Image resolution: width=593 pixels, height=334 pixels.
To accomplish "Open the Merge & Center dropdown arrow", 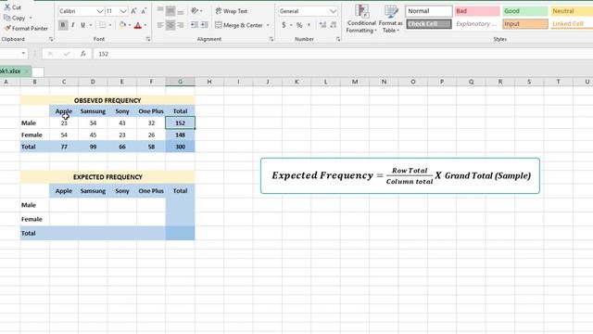I will tap(268, 25).
